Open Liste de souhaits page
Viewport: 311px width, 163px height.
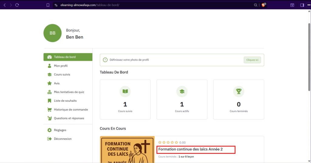[65, 101]
